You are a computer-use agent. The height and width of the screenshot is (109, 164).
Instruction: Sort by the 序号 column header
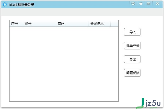point(16,23)
